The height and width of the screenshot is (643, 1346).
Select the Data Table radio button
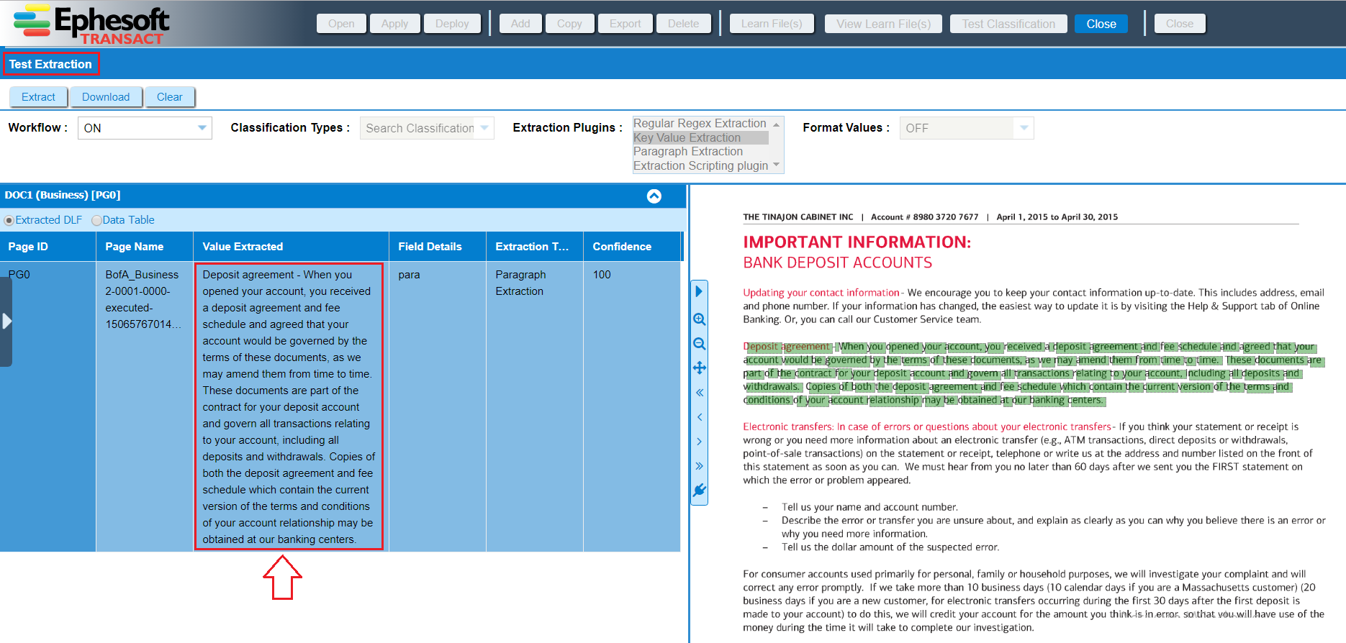click(96, 221)
